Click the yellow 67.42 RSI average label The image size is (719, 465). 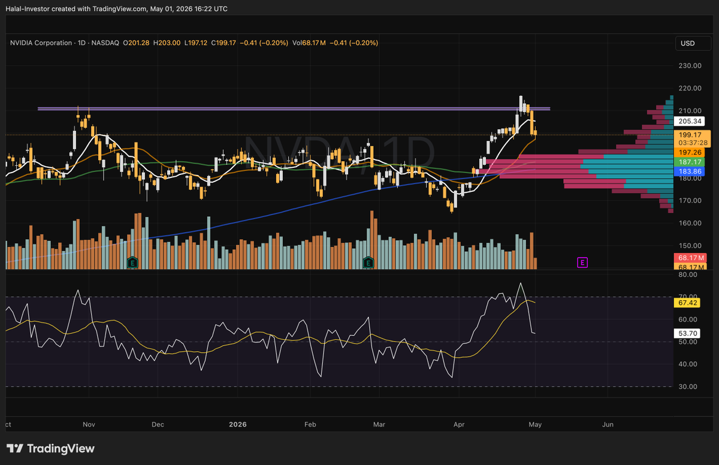(x=687, y=303)
